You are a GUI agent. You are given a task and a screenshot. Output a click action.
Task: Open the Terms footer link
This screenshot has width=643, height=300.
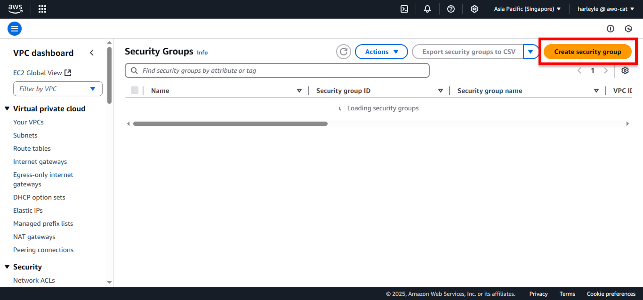click(x=567, y=294)
